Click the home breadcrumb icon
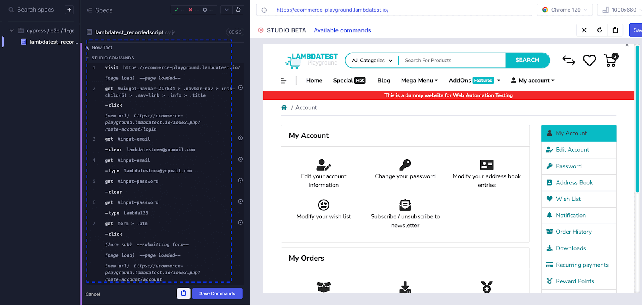 click(284, 107)
